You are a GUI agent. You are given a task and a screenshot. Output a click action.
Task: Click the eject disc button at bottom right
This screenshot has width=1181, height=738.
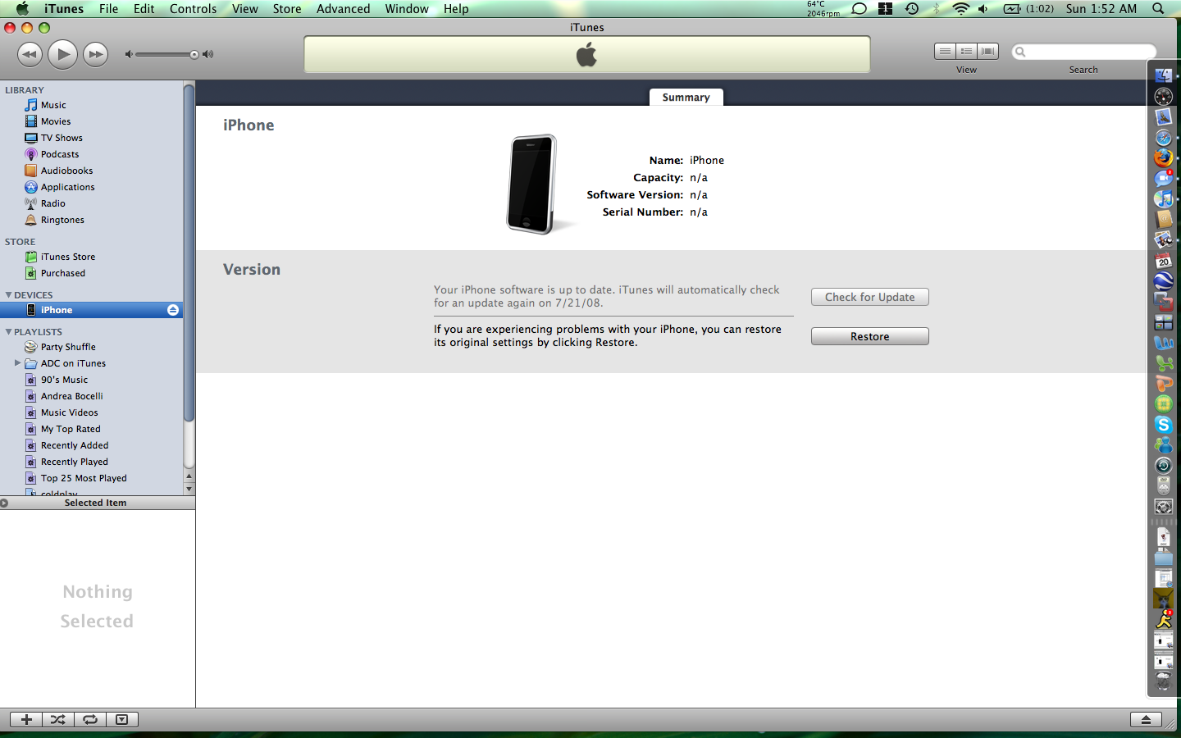[1146, 719]
